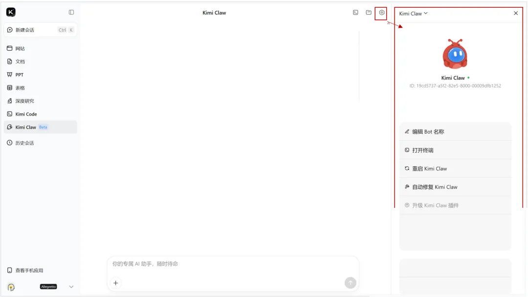Viewport: 528px width, 297px height.
Task: Open the Kimi Claw panel dropdown
Action: pyautogui.click(x=413, y=14)
